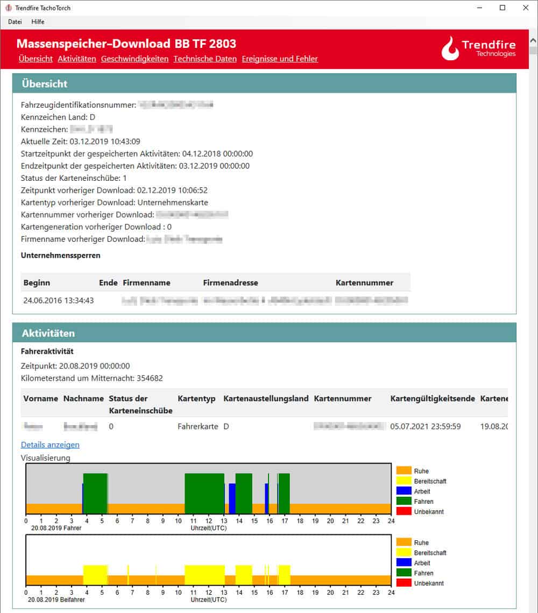Click the TachoTorch app icon in title bar
Viewport: 538px width, 613px height.
pos(9,8)
